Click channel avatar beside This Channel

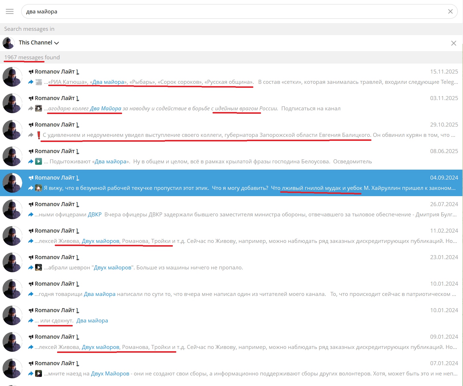coord(9,43)
